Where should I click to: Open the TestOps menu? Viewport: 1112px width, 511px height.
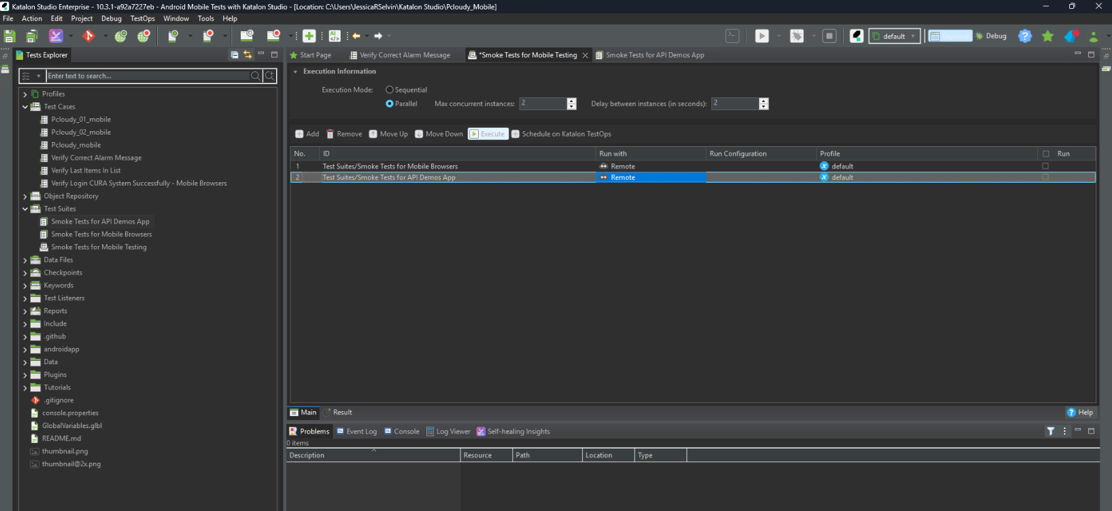pyautogui.click(x=142, y=18)
